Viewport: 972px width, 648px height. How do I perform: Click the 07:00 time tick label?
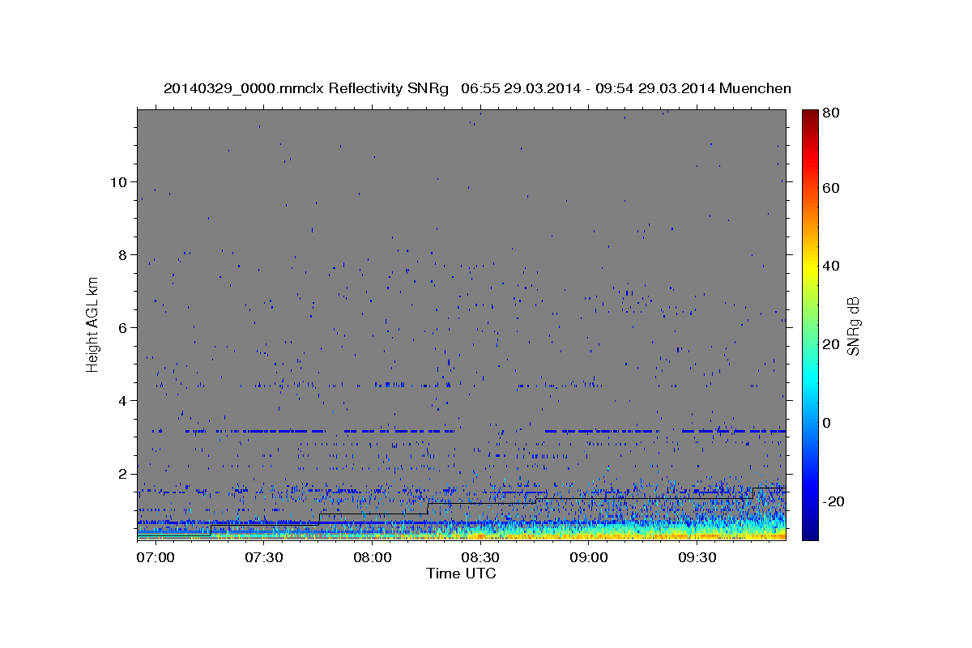coord(155,558)
